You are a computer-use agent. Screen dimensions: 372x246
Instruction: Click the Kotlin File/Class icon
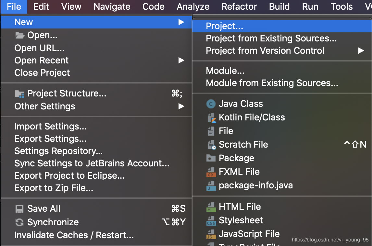(x=211, y=117)
